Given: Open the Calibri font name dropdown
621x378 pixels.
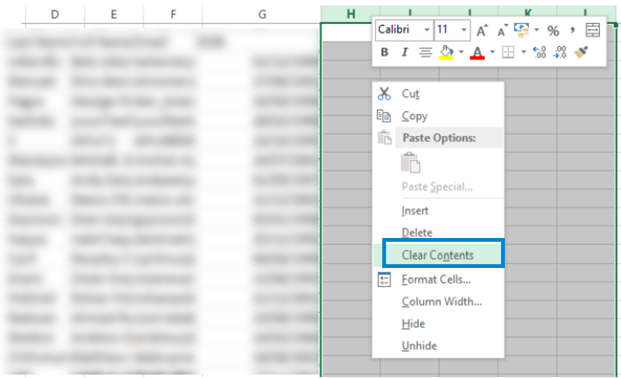Looking at the screenshot, I should (427, 30).
